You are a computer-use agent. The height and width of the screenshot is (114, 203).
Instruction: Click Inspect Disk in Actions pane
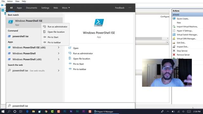(x=182, y=47)
